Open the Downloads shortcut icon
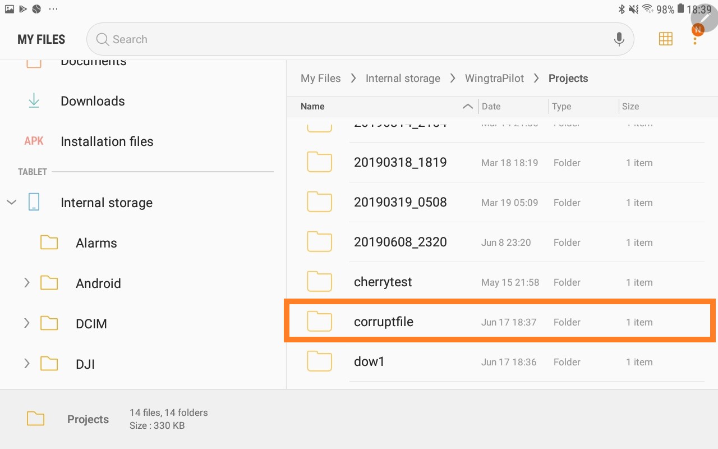The width and height of the screenshot is (718, 449). click(34, 101)
